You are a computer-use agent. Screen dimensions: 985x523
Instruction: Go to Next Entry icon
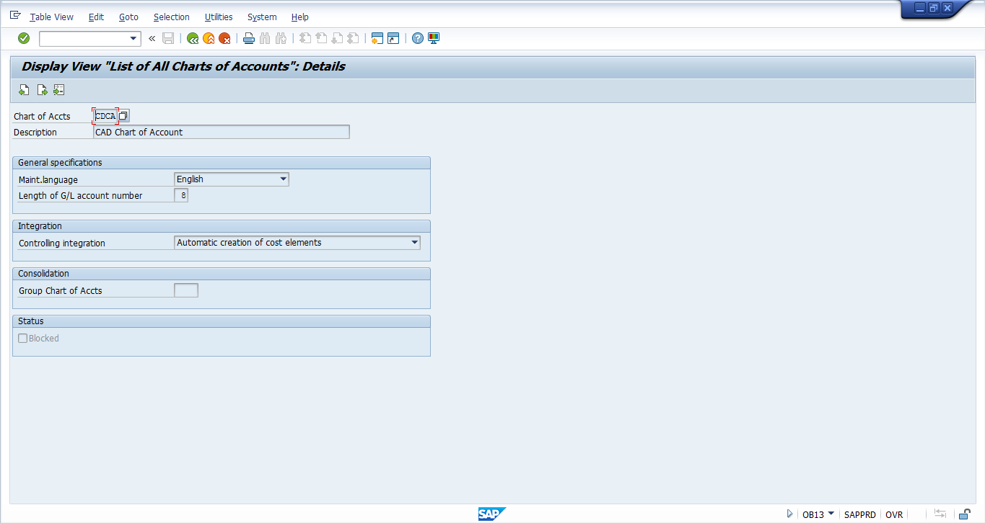42,90
